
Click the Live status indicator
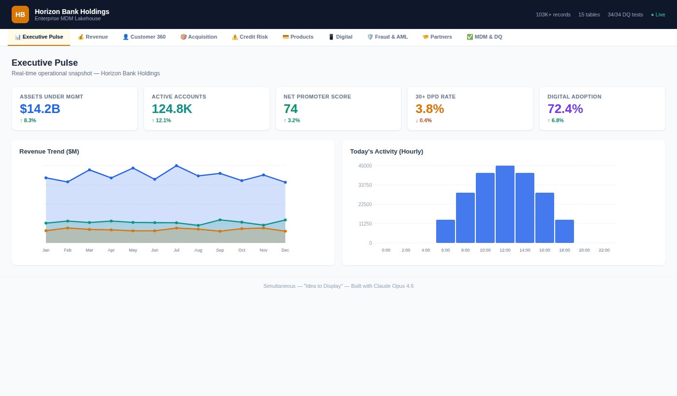658,14
